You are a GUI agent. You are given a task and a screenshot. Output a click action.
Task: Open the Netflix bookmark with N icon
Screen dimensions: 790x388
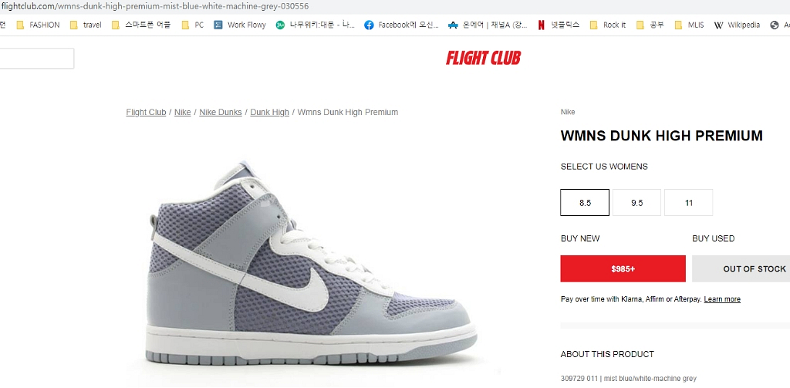(x=559, y=25)
